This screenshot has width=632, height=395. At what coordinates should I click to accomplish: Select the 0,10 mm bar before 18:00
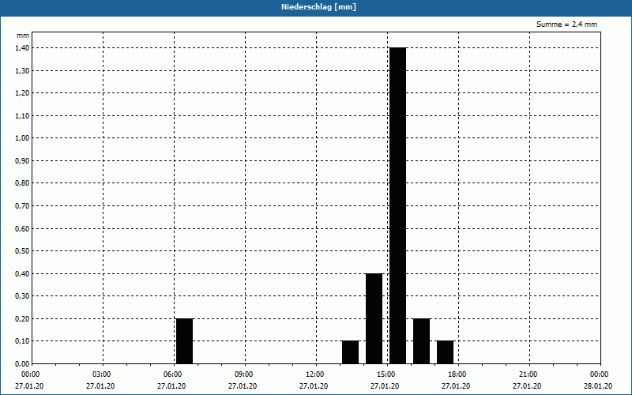click(x=445, y=352)
